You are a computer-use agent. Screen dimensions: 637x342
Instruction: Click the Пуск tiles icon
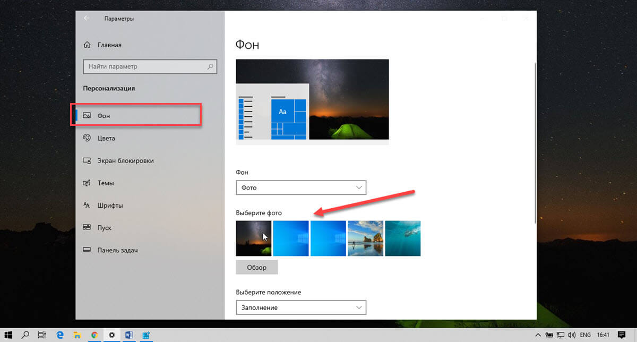pos(87,227)
